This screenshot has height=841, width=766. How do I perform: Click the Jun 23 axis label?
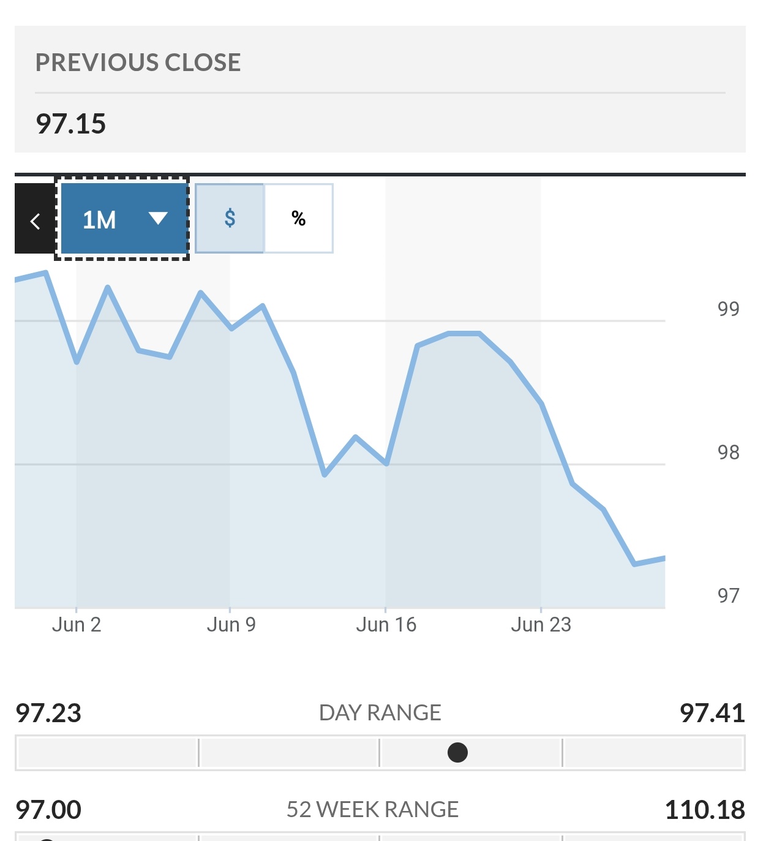point(541,625)
